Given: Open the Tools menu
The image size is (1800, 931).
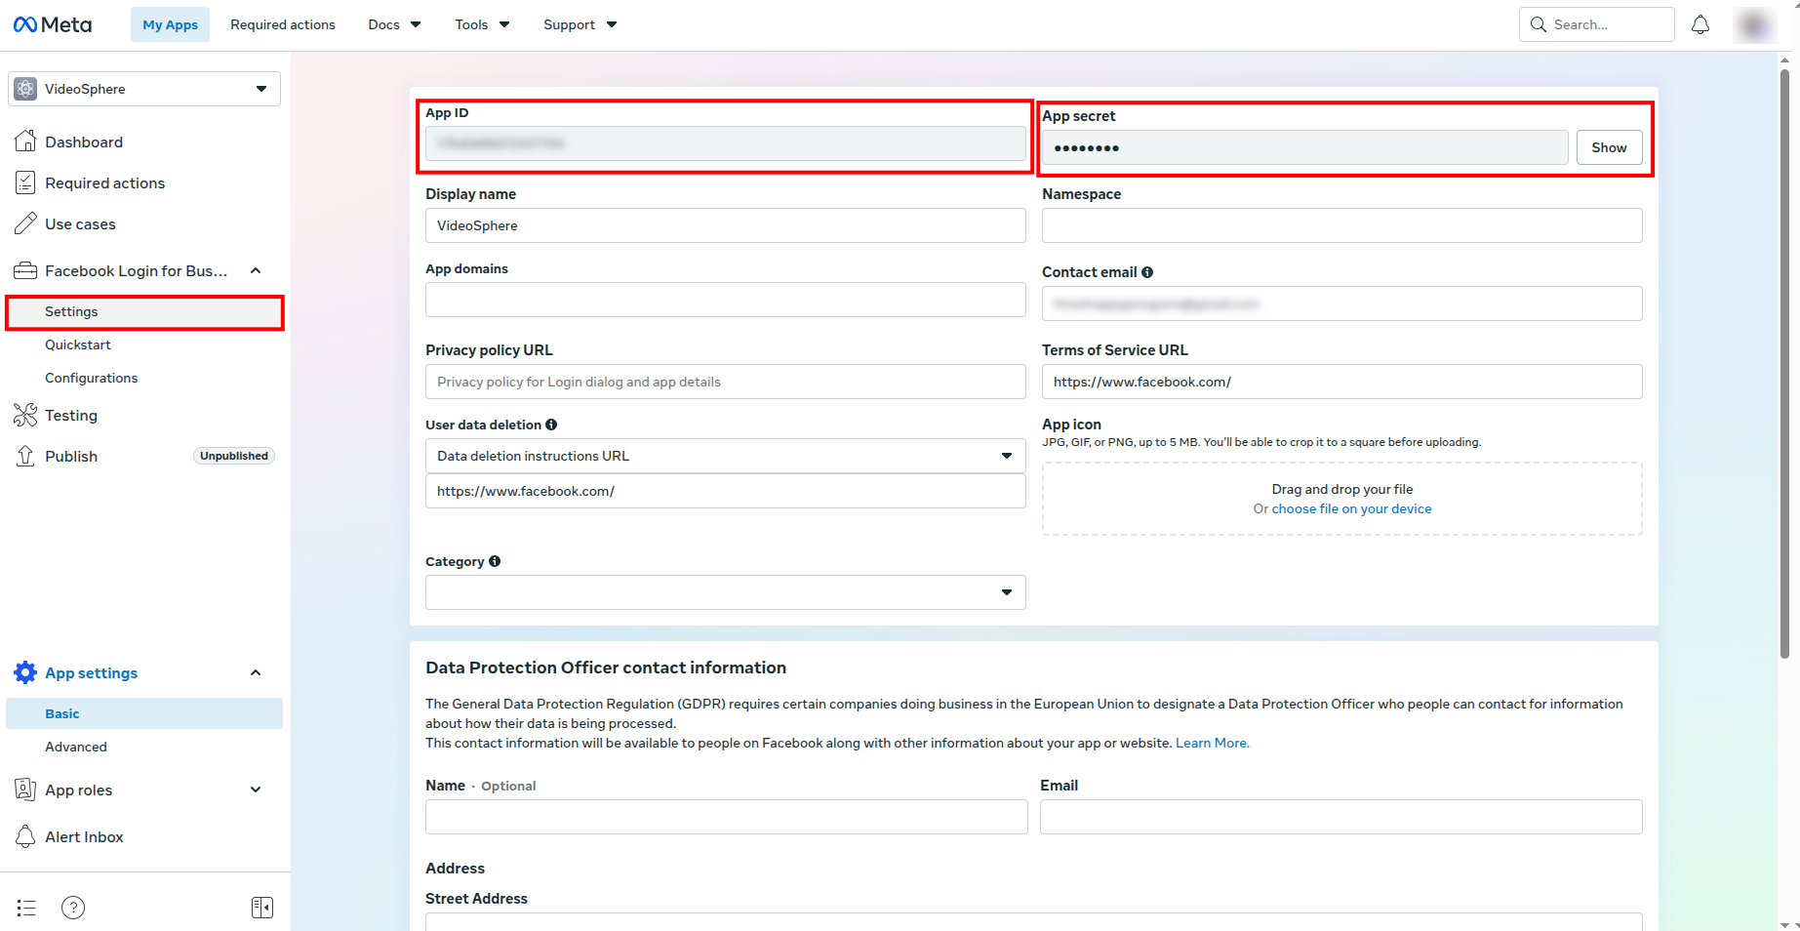Looking at the screenshot, I should click(482, 24).
